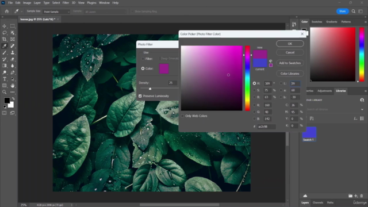Toggle Quick Mask mode

pos(5,113)
